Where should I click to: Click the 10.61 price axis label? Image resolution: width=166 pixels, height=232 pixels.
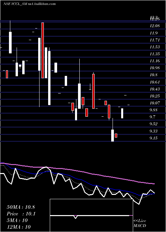point(155,82)
